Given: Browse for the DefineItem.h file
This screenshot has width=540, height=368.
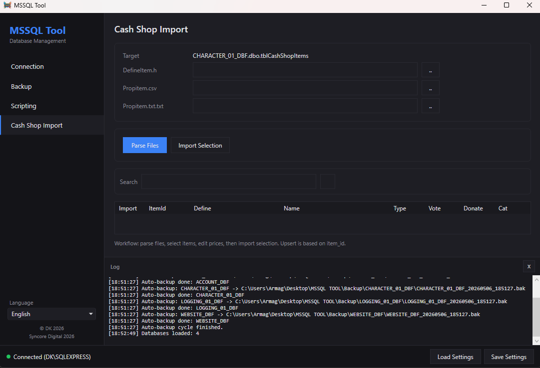Looking at the screenshot, I should coord(430,70).
